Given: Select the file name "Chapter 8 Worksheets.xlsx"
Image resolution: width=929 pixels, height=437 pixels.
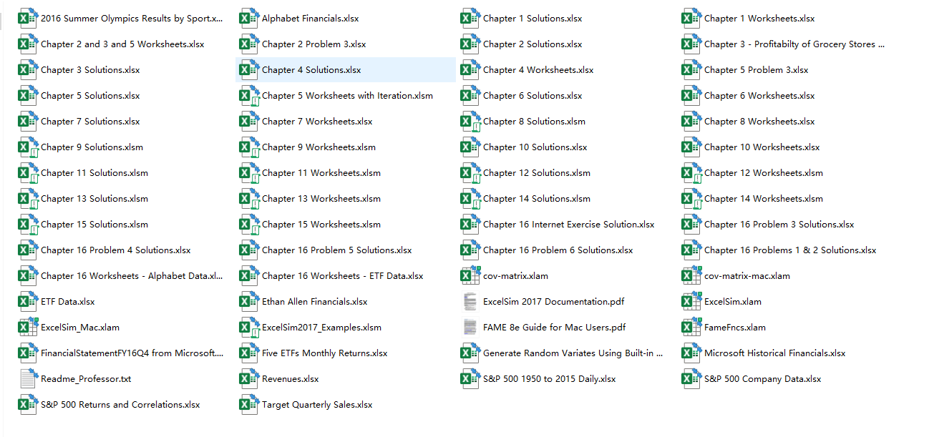Looking at the screenshot, I should coord(759,122).
